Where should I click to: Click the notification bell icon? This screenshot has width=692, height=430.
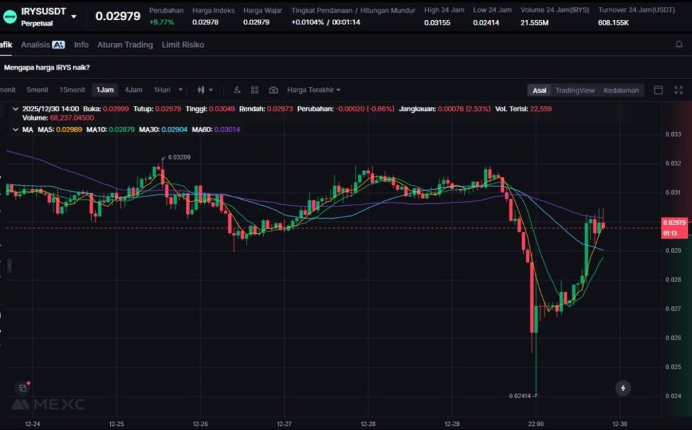[x=678, y=45]
